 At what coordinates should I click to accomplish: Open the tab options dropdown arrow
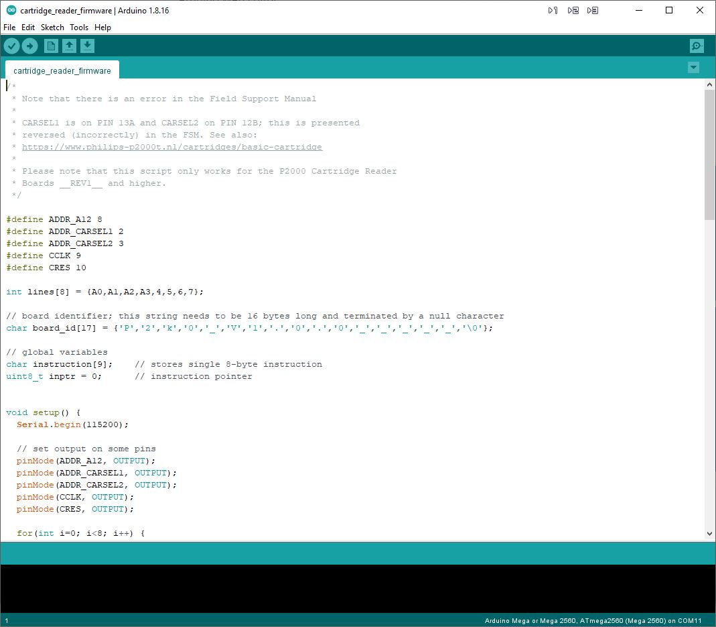(693, 68)
